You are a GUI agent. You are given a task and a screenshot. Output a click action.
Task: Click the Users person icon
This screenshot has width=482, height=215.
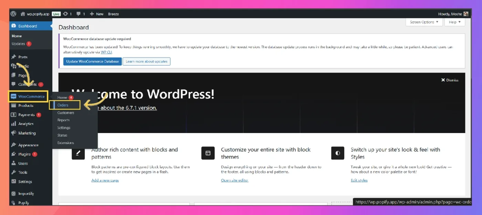(14, 163)
